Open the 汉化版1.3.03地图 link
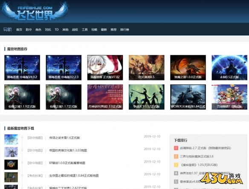The image size is (249, 189). [x=68, y=151]
